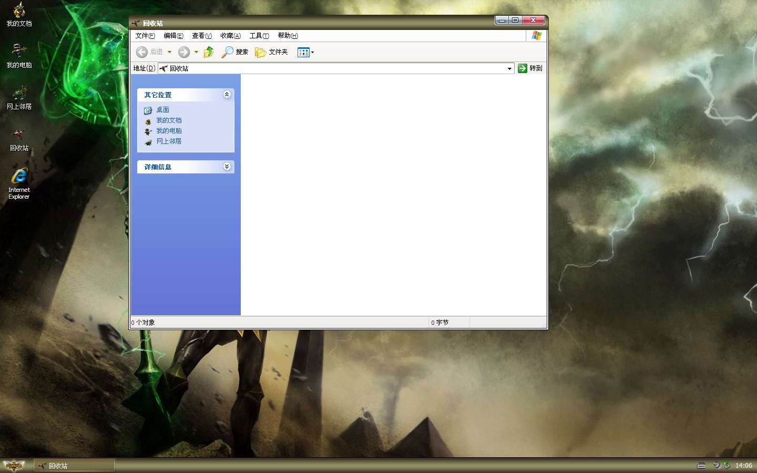Screen dimensions: 757x473
Task: Open 网上邻居 link in side panel
Action: tap(169, 141)
